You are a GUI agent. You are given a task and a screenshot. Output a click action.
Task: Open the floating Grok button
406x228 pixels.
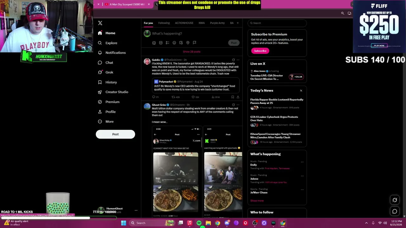[x=395, y=200]
